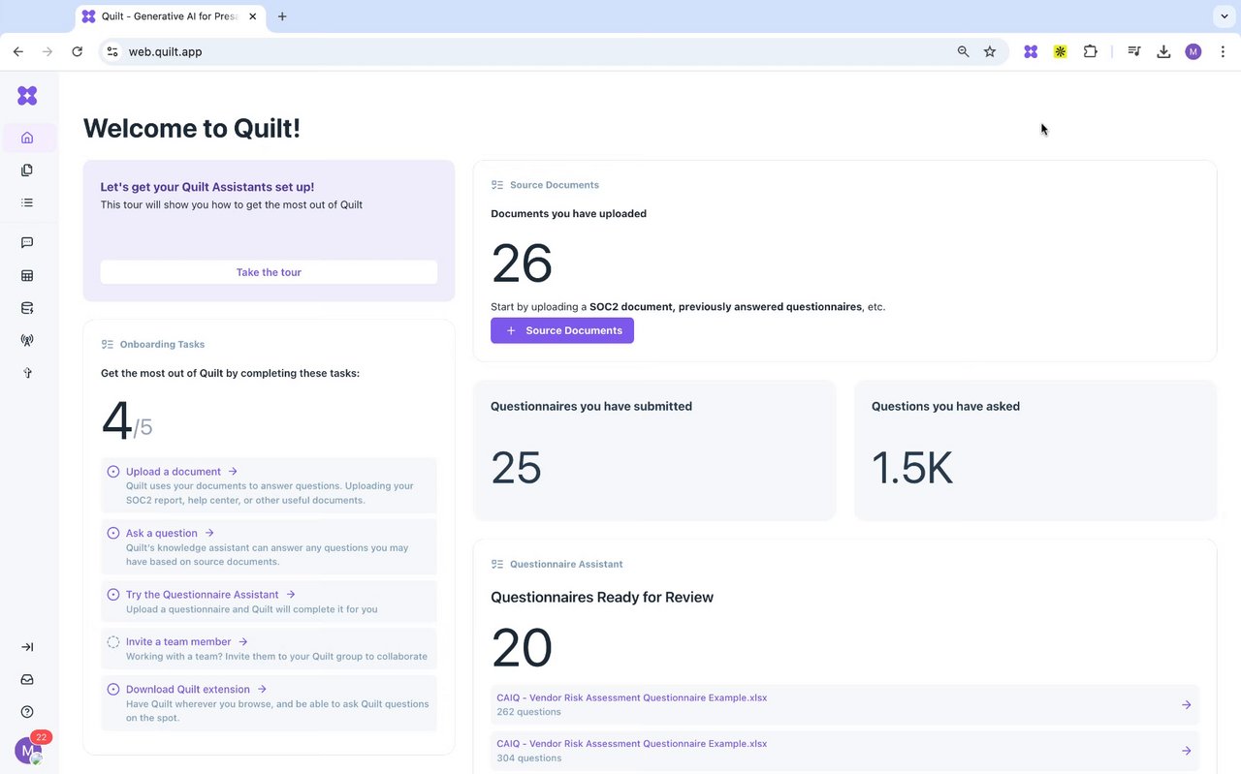
Task: Click the 'Welcome to Quilt!' heading
Action: (192, 128)
